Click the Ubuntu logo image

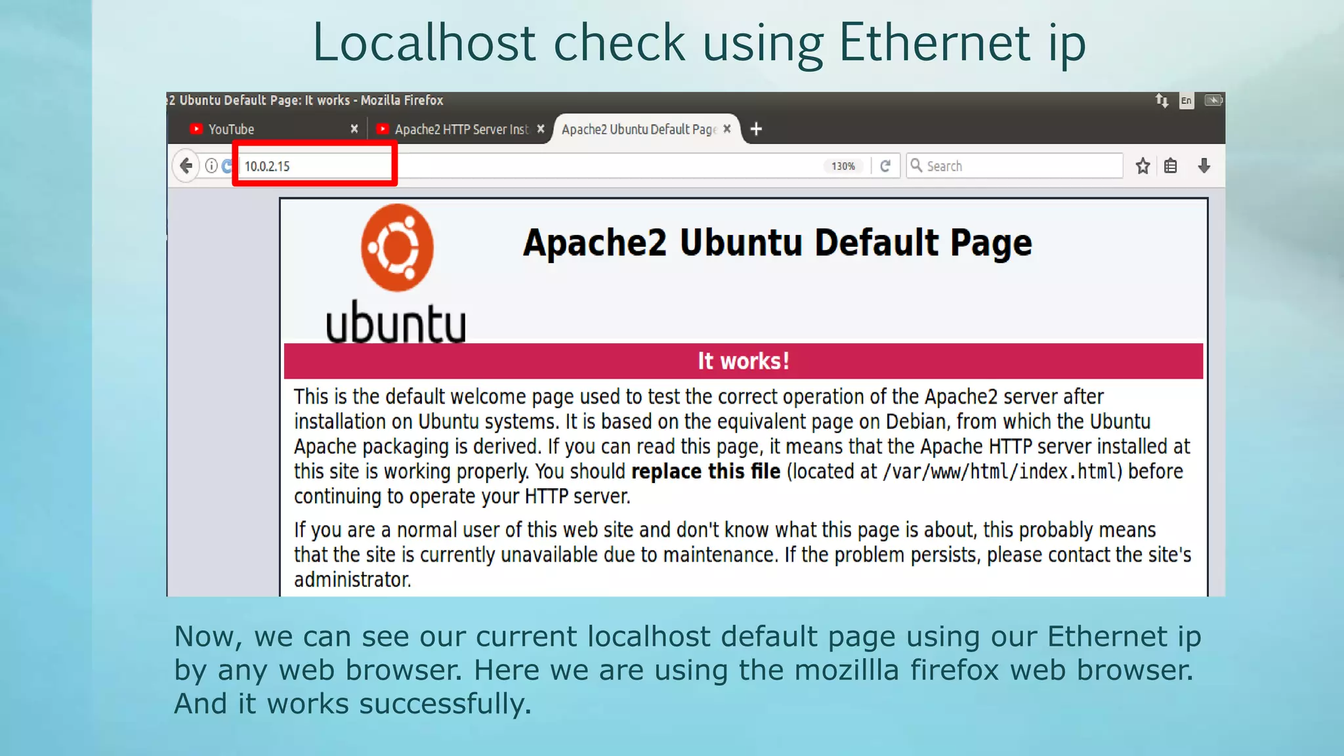pos(396,274)
